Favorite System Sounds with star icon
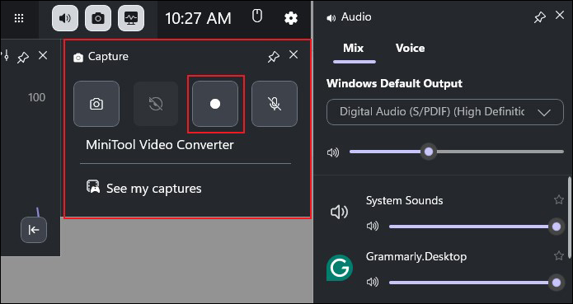Viewport: 573px width, 304px height. 559,199
